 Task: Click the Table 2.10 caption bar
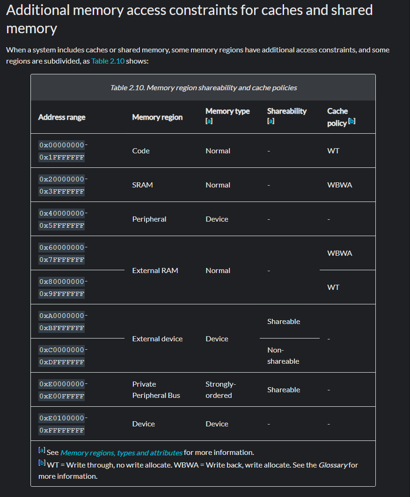click(203, 87)
